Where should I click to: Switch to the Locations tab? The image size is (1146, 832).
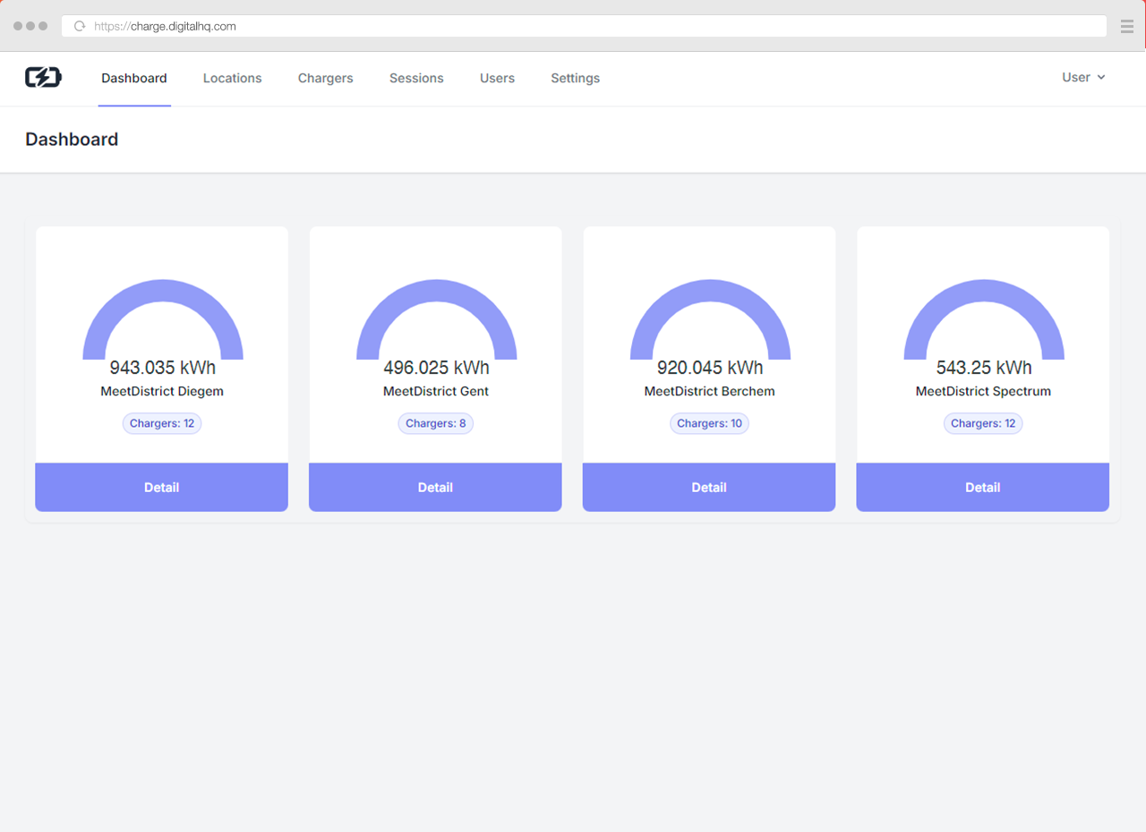(232, 79)
